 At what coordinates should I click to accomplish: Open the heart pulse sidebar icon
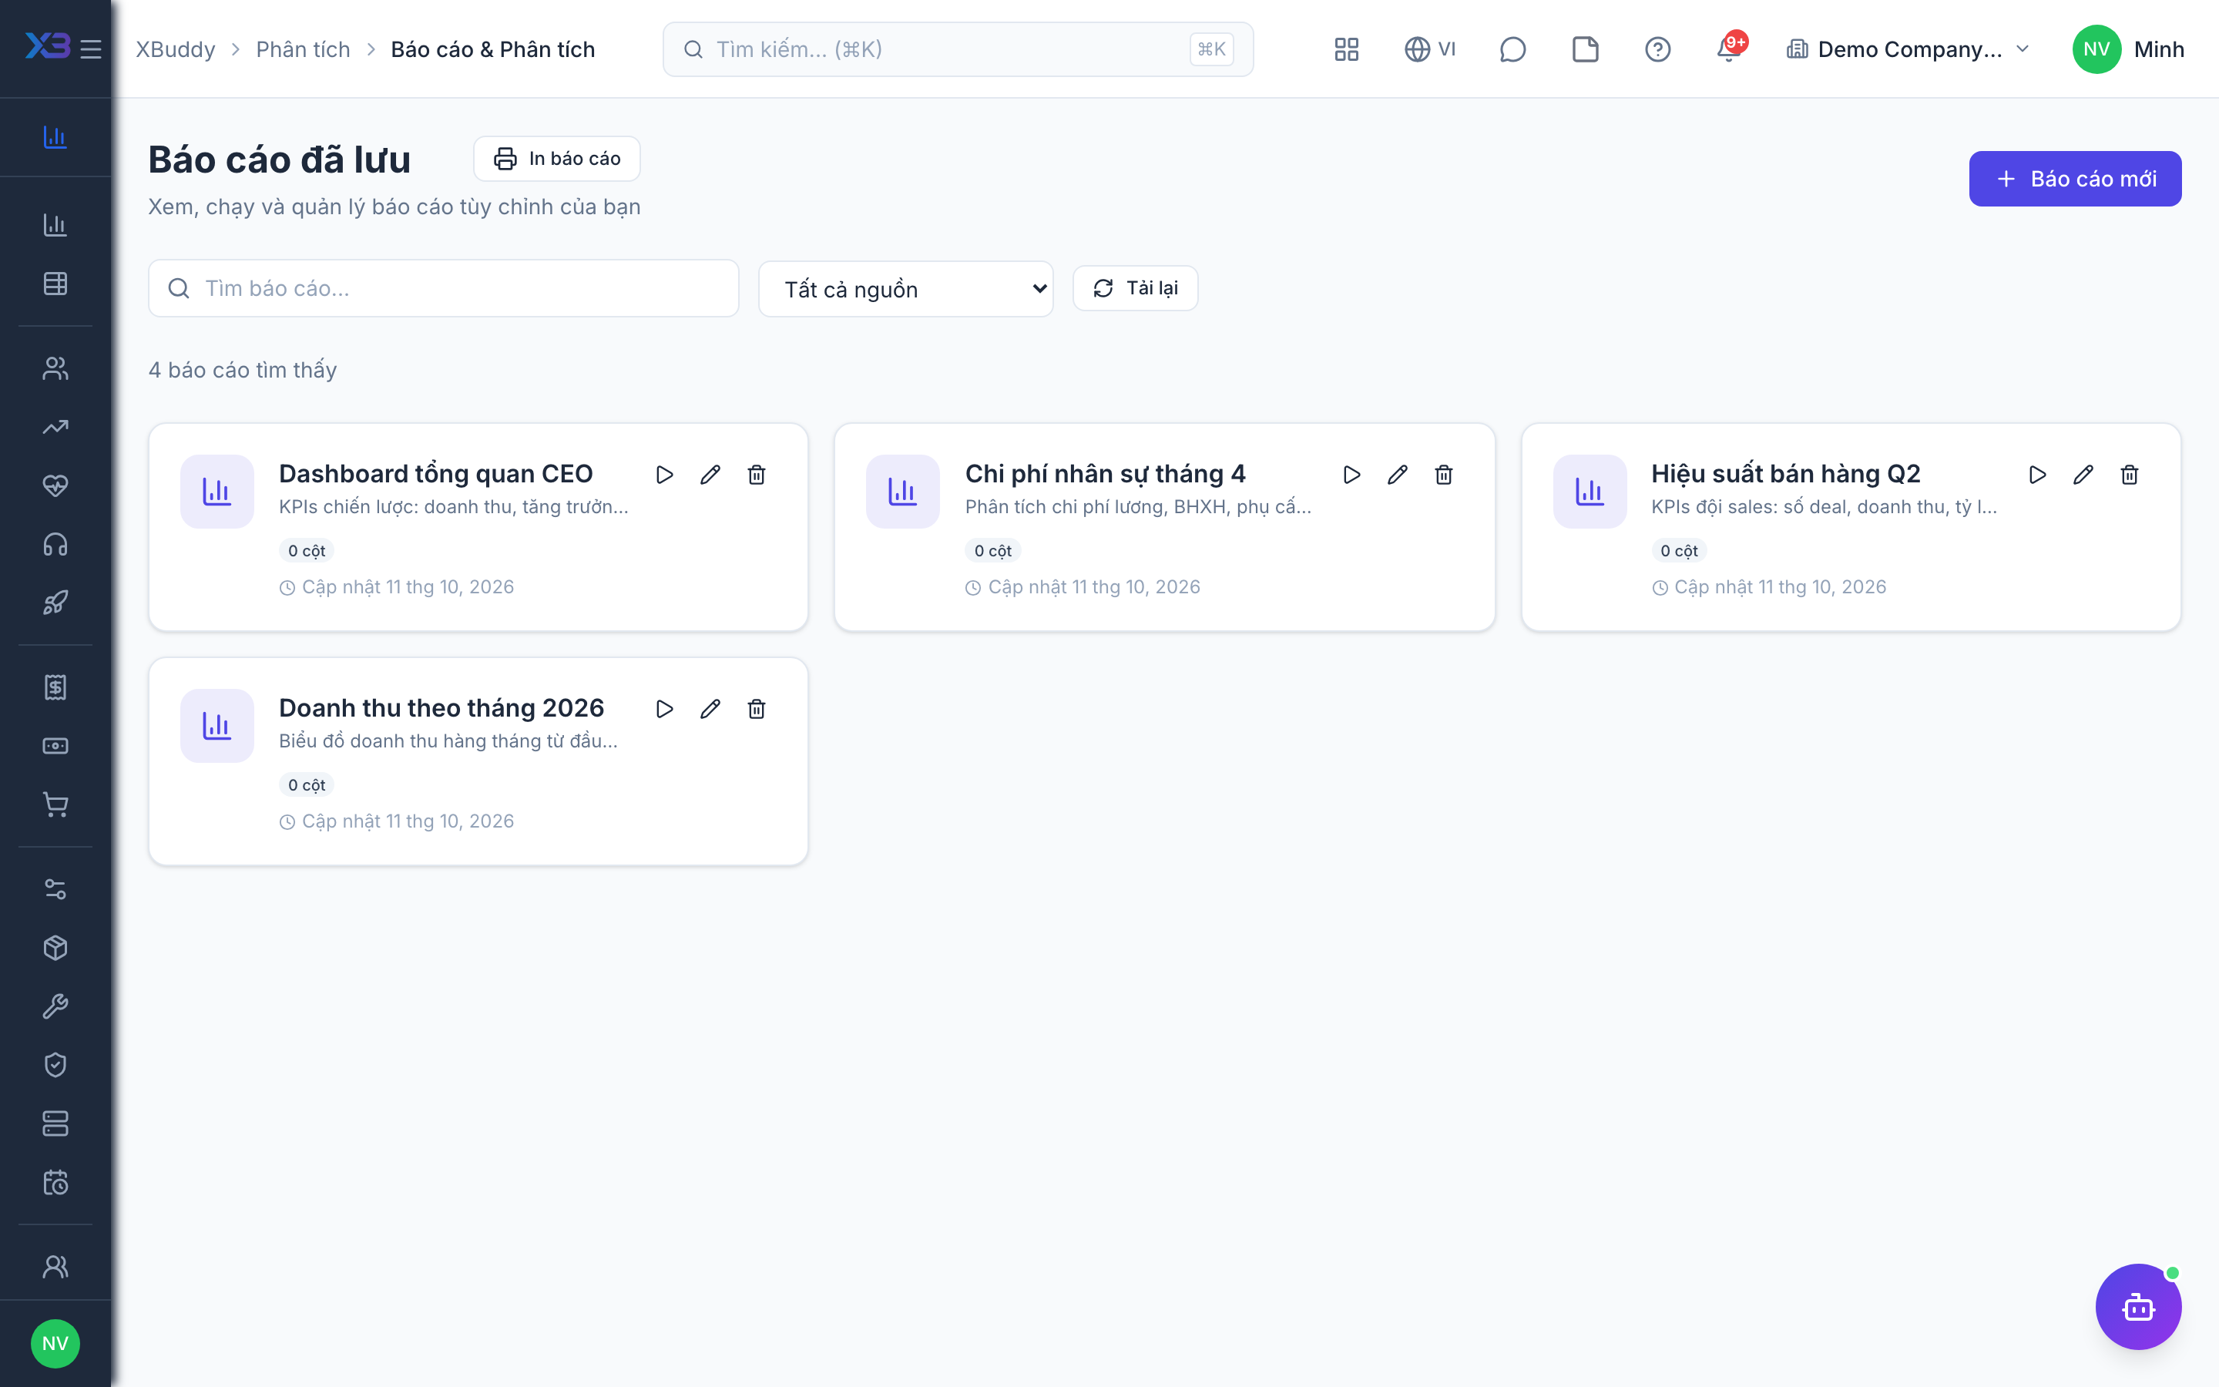coord(55,485)
